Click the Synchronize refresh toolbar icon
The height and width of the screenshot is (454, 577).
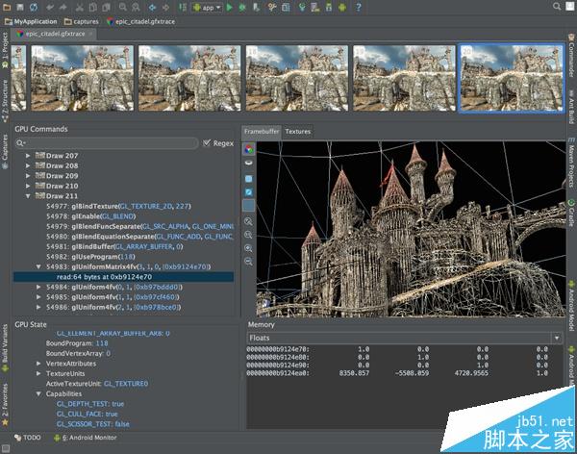click(x=34, y=7)
